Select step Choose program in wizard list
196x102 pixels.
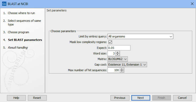(x=18, y=32)
